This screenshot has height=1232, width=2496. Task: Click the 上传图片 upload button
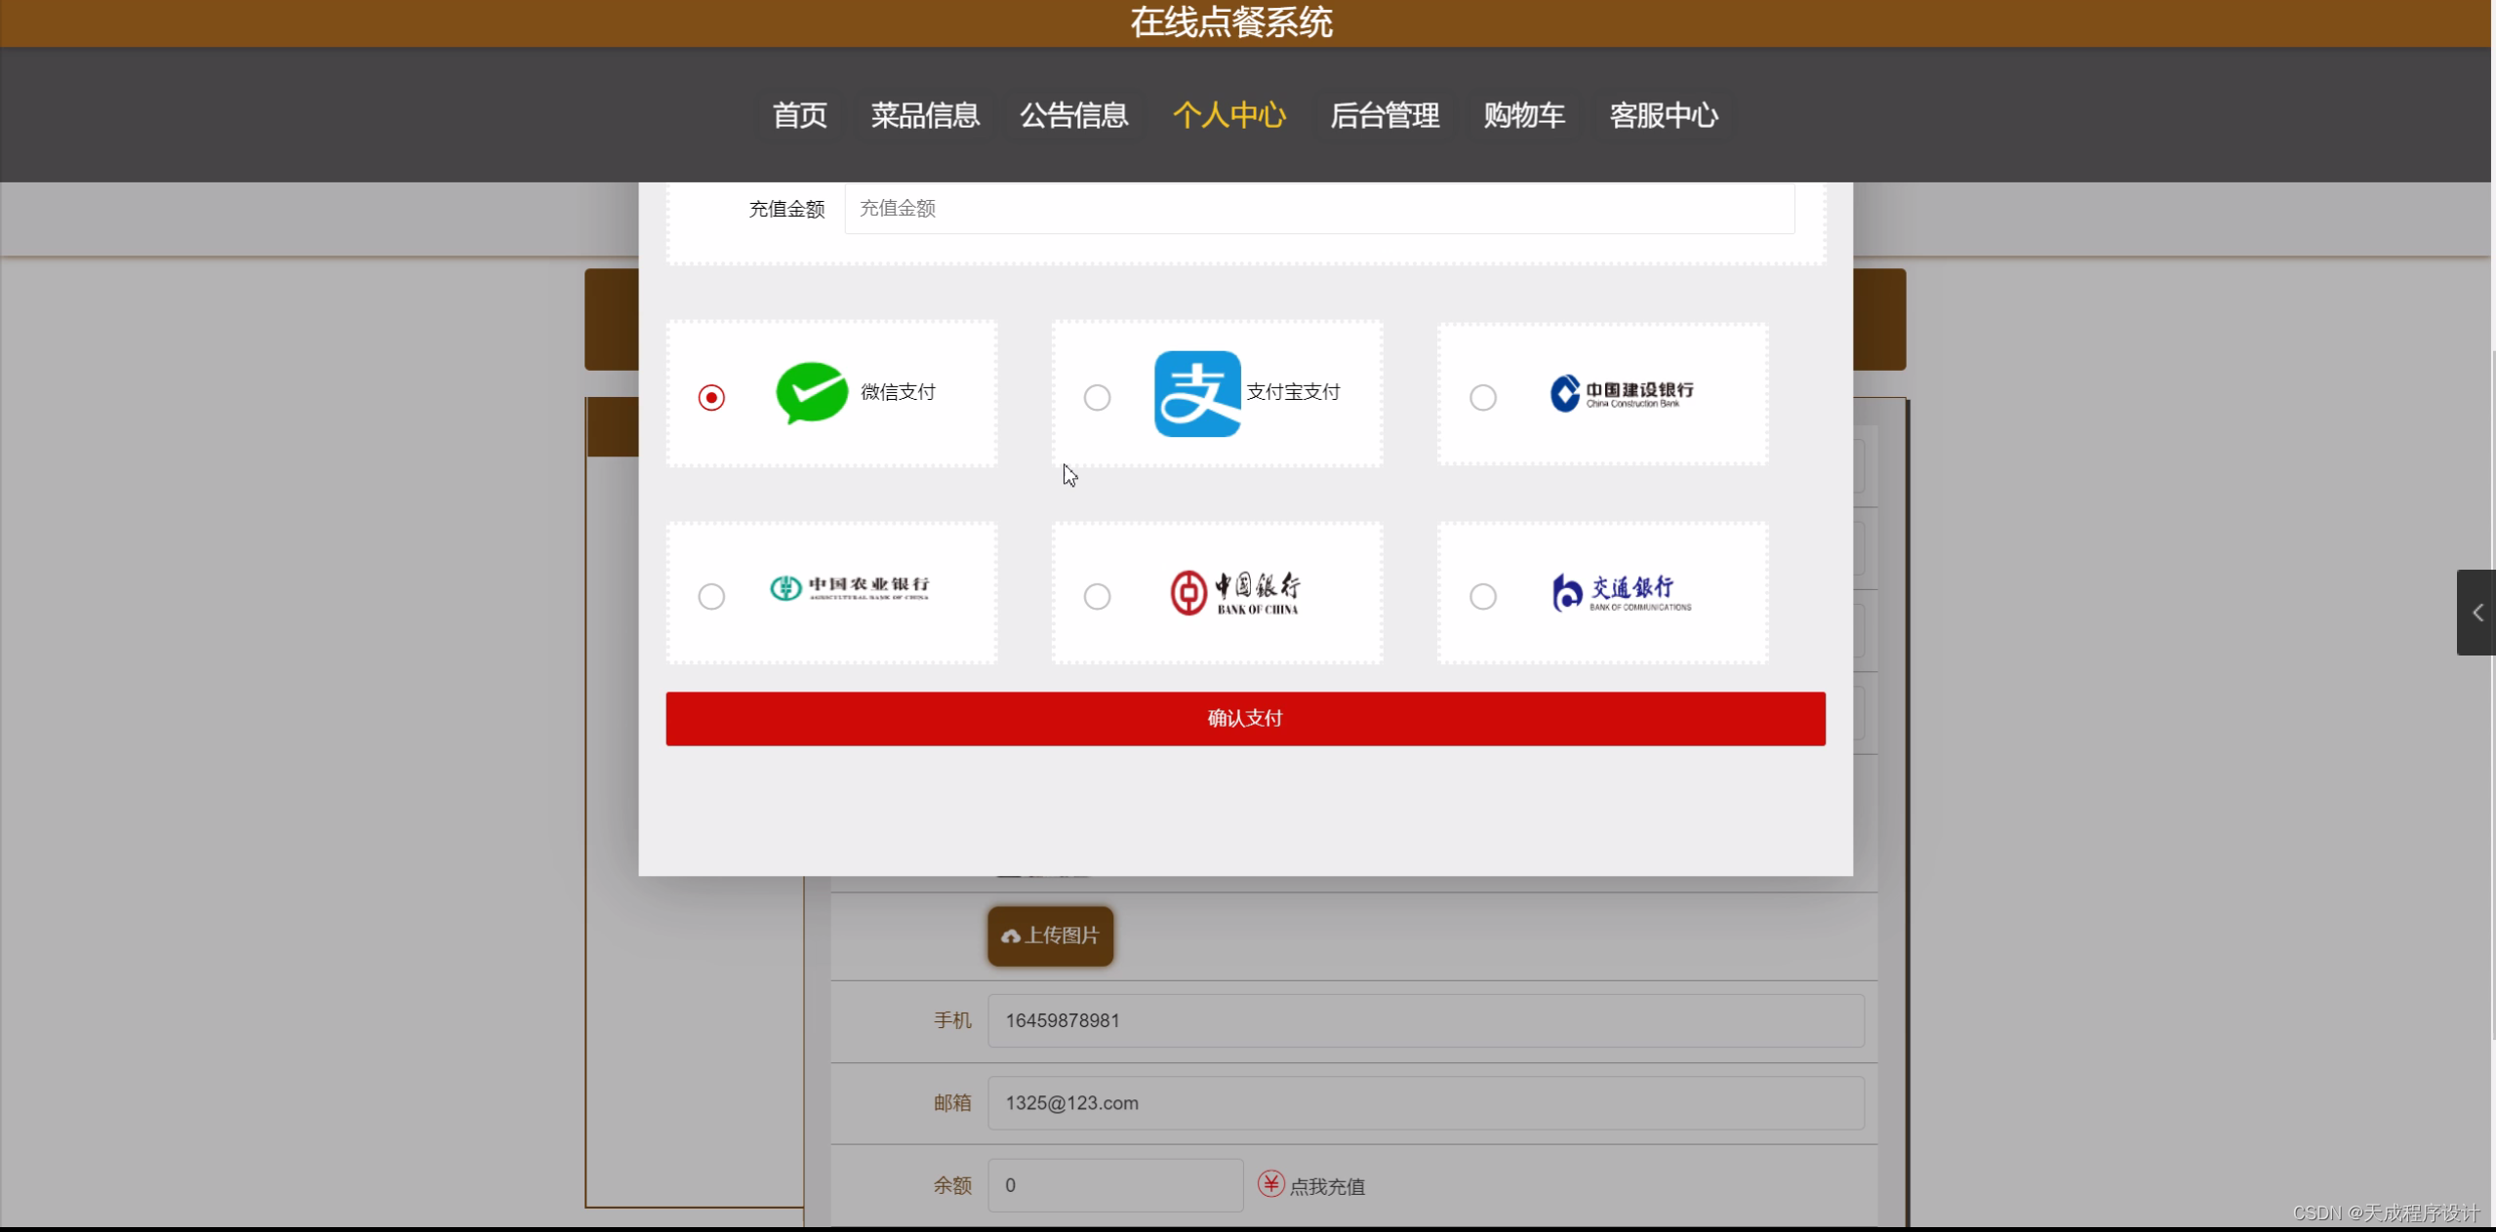click(1050, 936)
